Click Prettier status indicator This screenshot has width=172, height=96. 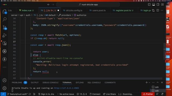tap(148, 94)
